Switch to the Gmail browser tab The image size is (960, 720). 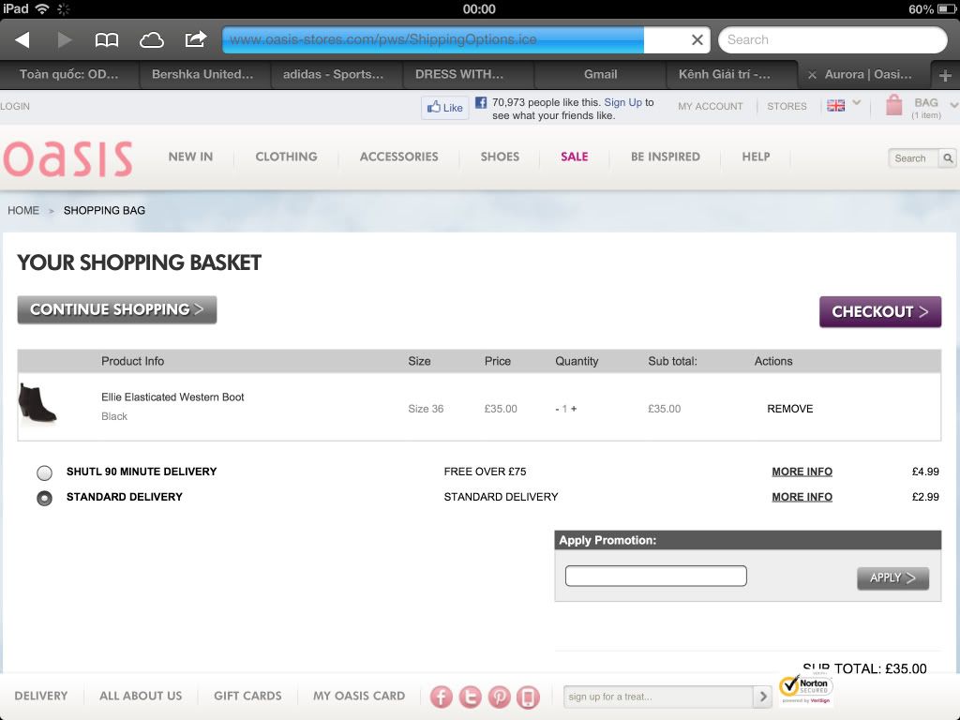(600, 74)
